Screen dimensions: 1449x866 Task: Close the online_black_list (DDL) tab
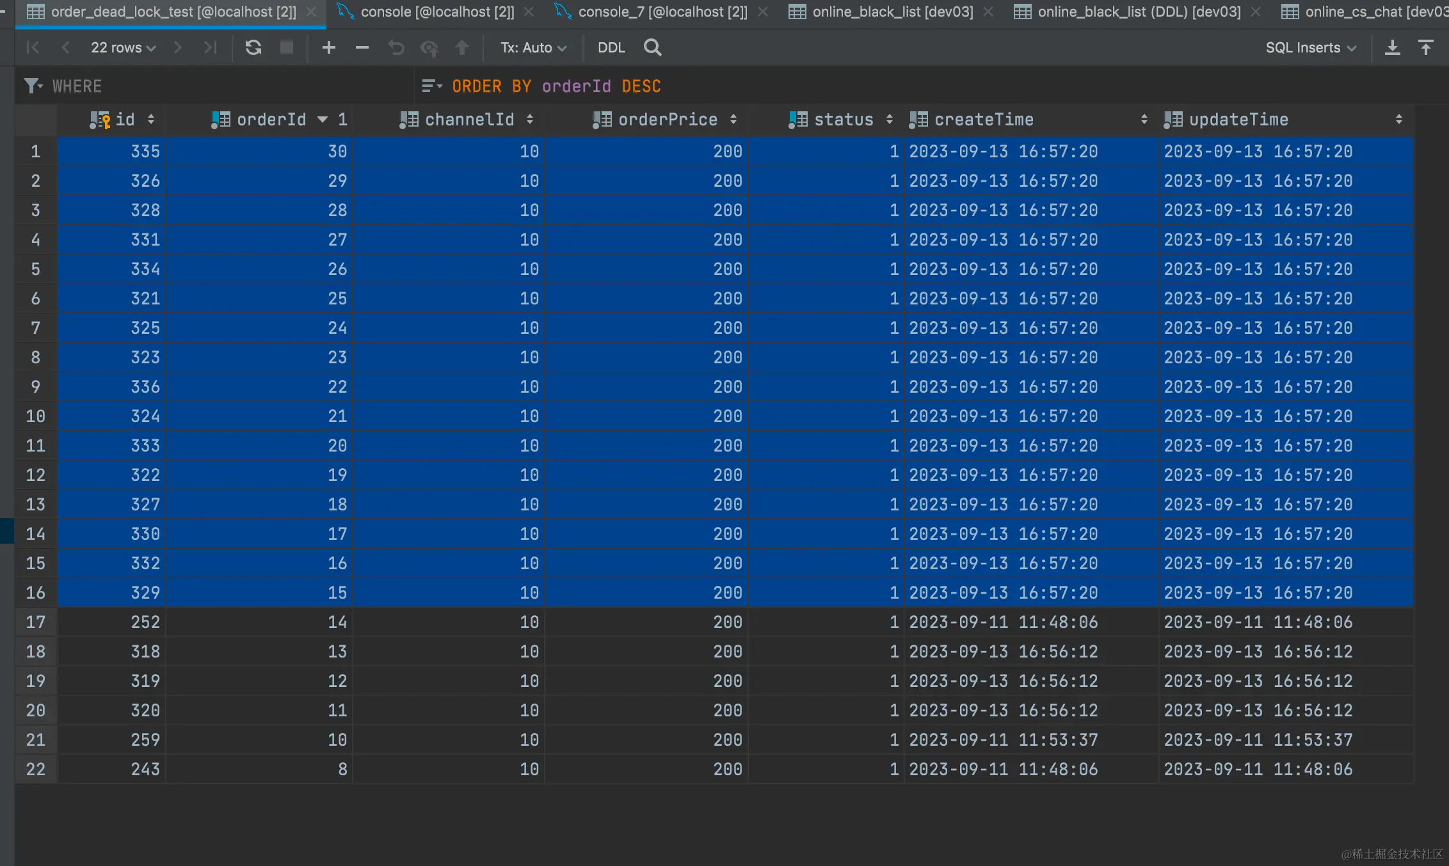pyautogui.click(x=1256, y=12)
